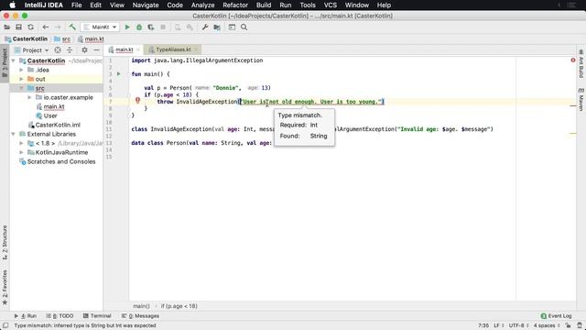This screenshot has height=330, width=586.
Task: Open the Terminal tool window
Action: (97, 316)
